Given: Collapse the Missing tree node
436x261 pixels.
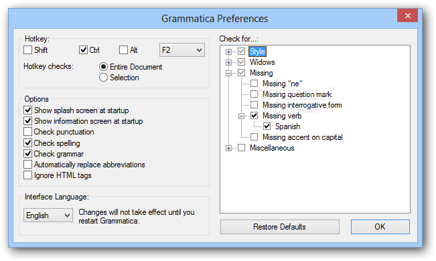Looking at the screenshot, I should coord(228,73).
